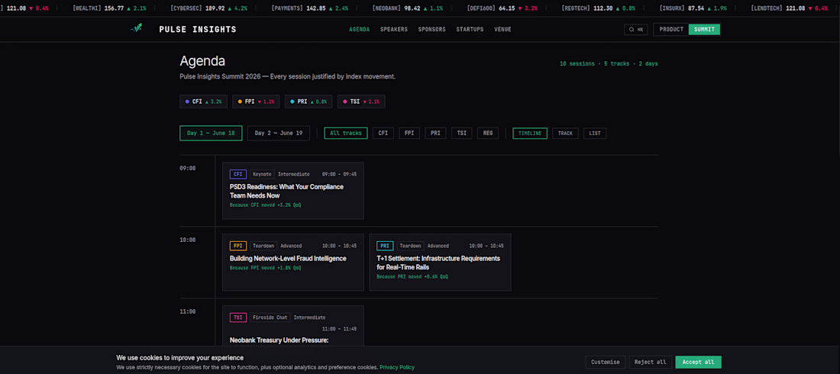Click 'Because FPI moved +1.8% QoQ' text
Screen dimensions: 840x374
pyautogui.click(x=265, y=268)
